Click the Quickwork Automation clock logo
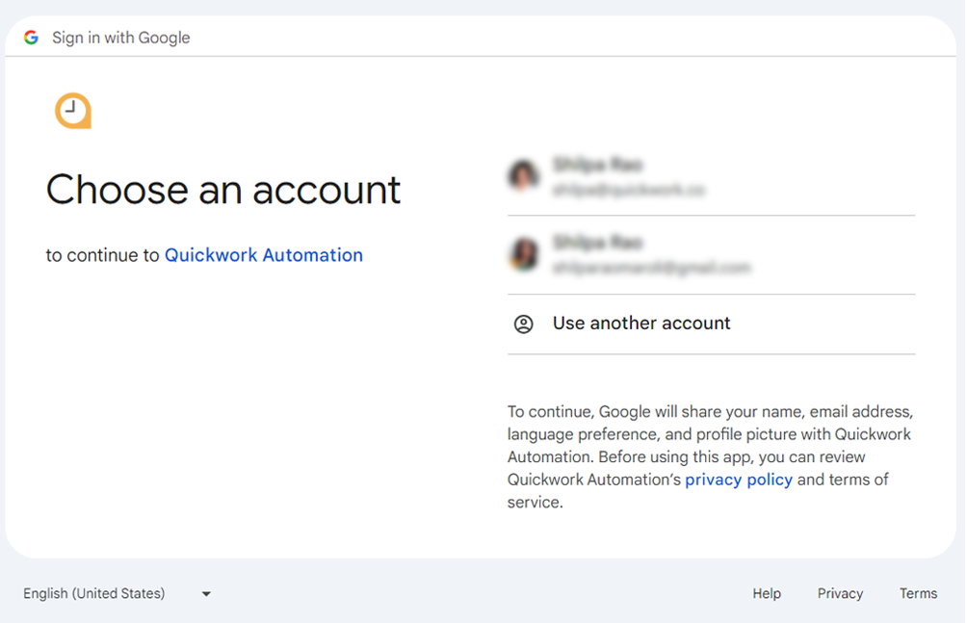The height and width of the screenshot is (623, 967). tap(73, 111)
